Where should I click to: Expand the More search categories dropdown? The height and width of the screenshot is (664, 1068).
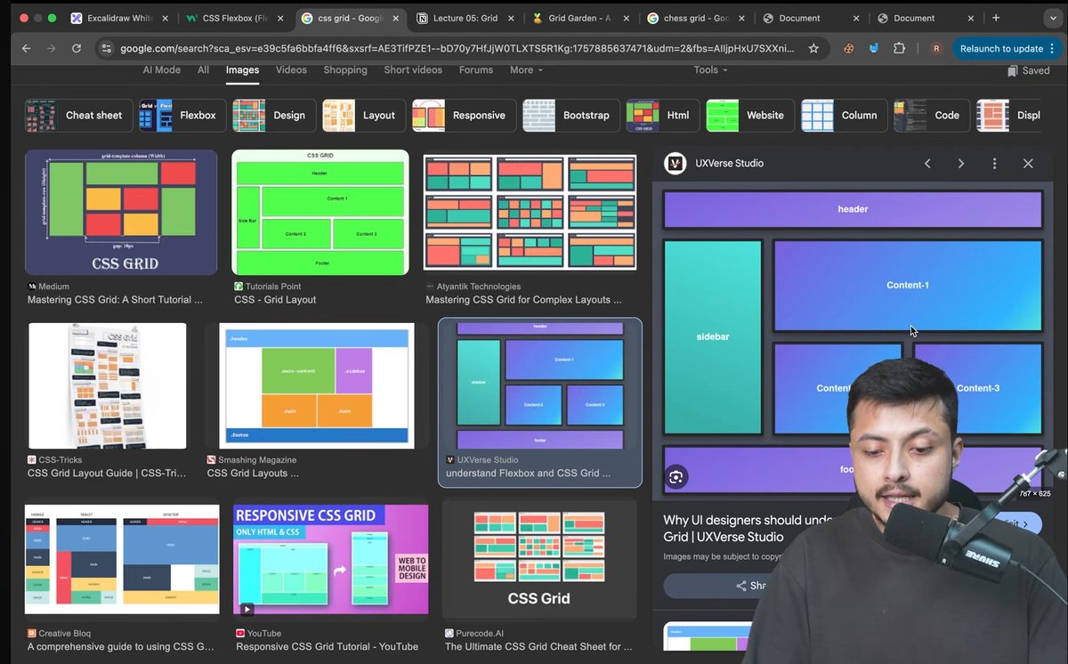[x=526, y=70]
